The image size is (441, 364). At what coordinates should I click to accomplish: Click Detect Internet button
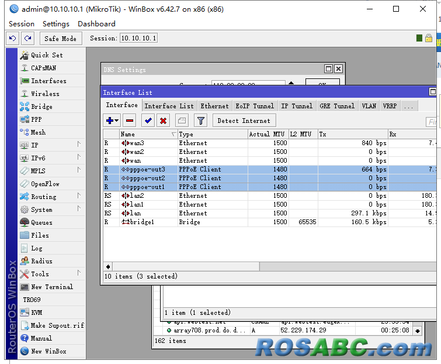point(244,121)
